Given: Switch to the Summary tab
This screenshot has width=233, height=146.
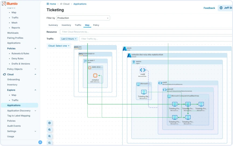Looking at the screenshot, I should point(53,25).
